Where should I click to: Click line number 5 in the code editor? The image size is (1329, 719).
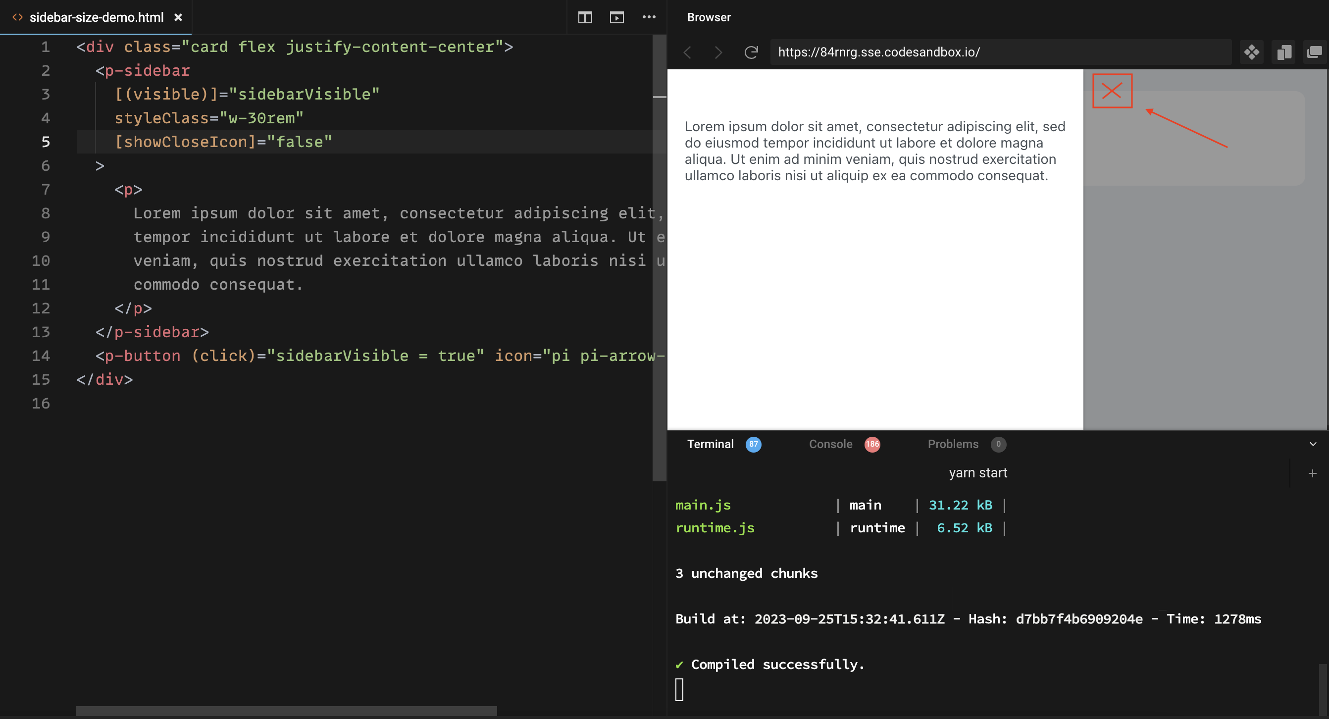[46, 142]
